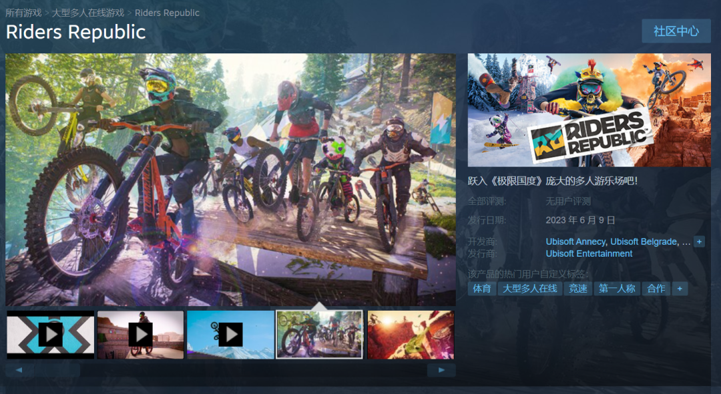The image size is (721, 394).
Task: Click the 跃入《极限国度》 description text
Action: 553,181
